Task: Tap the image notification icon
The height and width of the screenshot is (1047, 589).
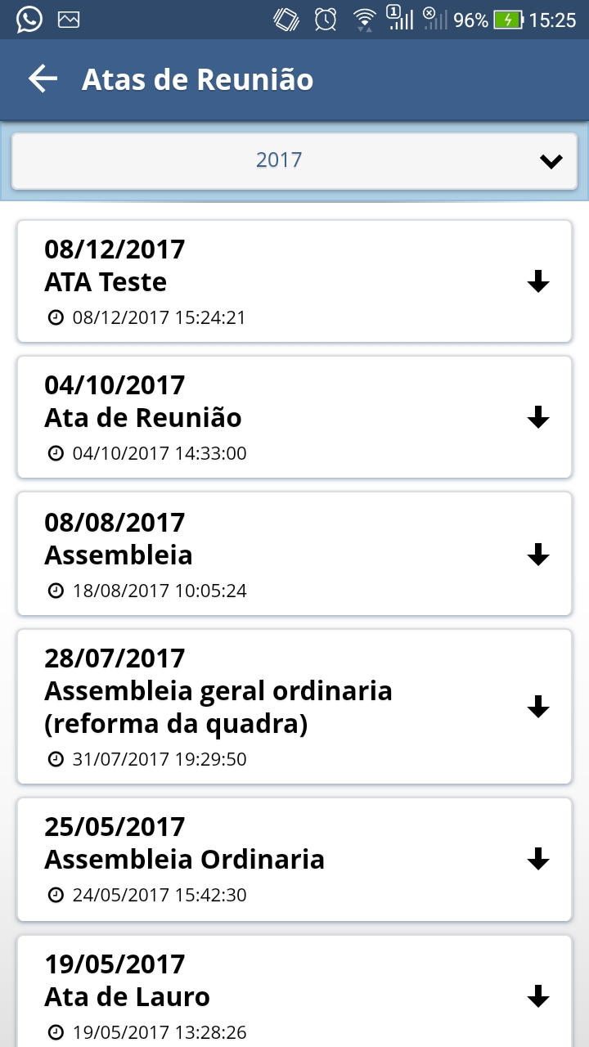Action: pos(69,20)
